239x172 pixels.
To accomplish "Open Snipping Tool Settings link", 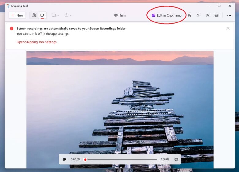I will click(36, 42).
